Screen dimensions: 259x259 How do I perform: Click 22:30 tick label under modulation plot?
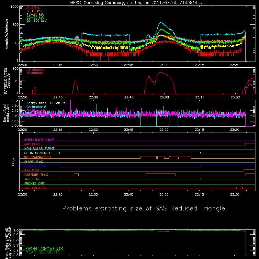pos(93,130)
